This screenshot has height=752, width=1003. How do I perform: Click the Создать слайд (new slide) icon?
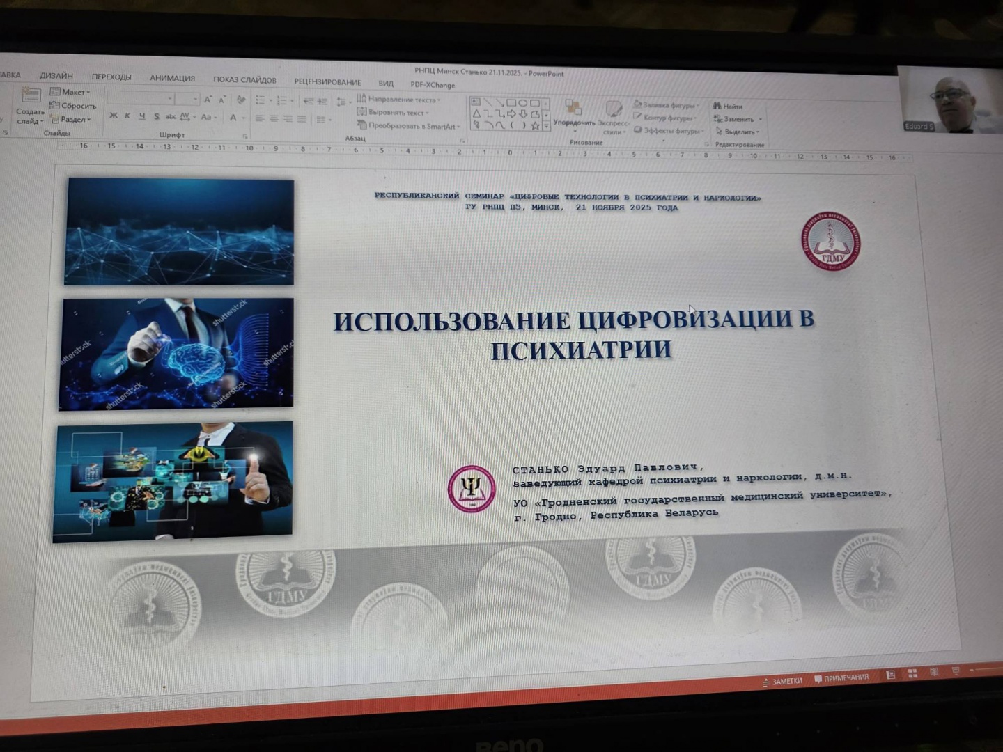pyautogui.click(x=31, y=95)
